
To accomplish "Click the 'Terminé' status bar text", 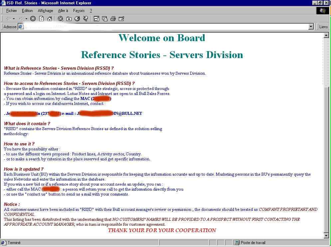I will pos(14,243).
